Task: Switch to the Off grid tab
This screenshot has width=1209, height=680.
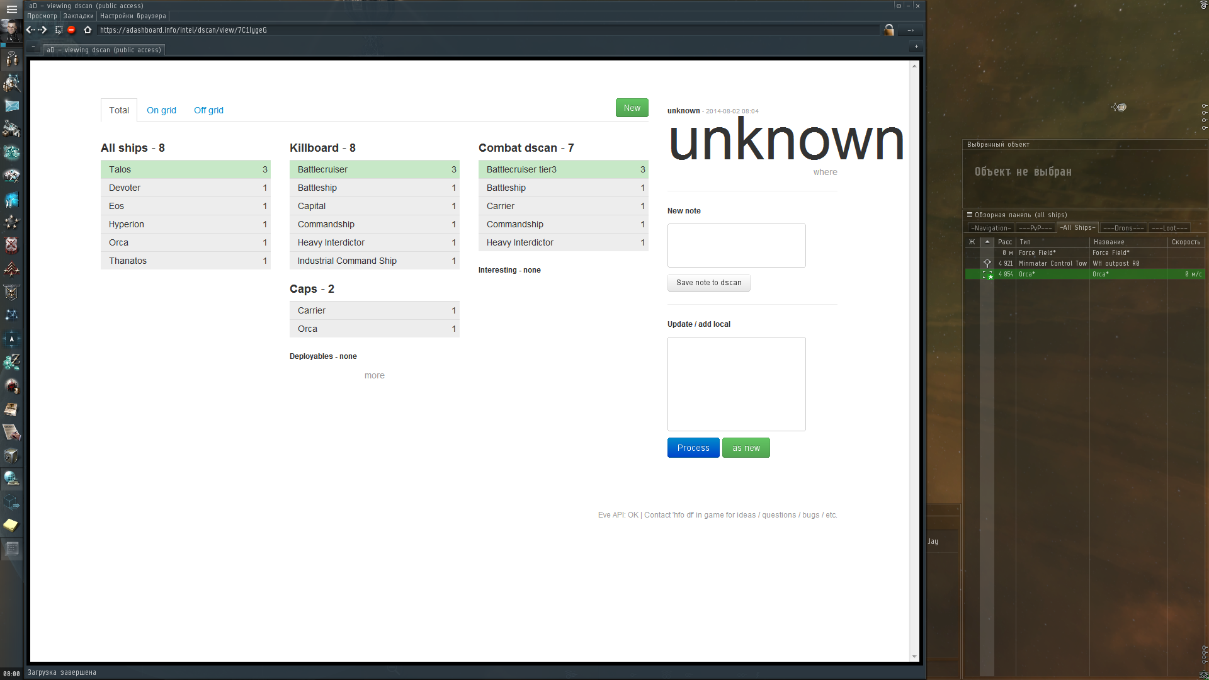Action: [x=208, y=110]
